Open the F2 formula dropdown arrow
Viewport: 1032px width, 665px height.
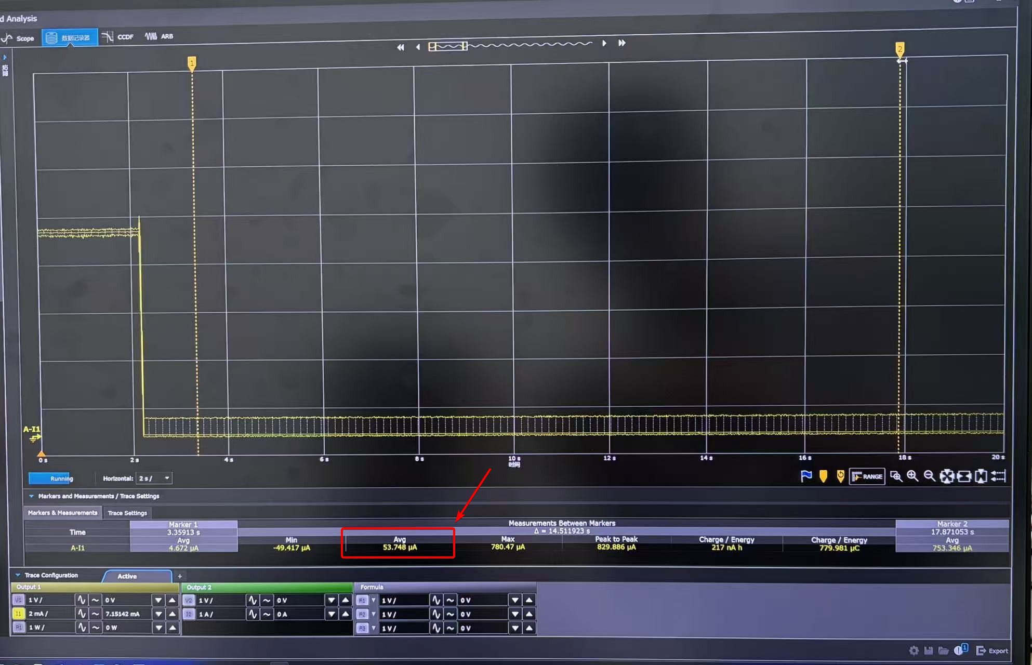coord(373,615)
